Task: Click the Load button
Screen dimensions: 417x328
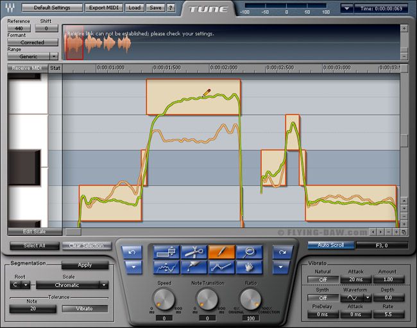Action: [135, 8]
